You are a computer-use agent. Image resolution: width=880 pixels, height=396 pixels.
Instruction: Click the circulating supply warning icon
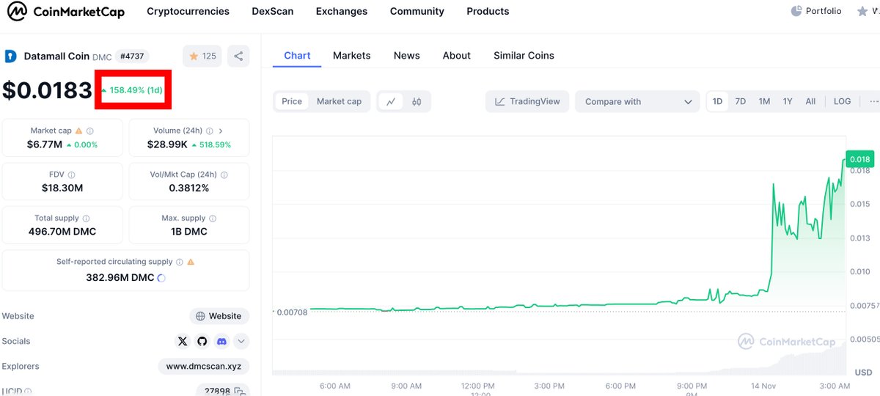point(191,262)
